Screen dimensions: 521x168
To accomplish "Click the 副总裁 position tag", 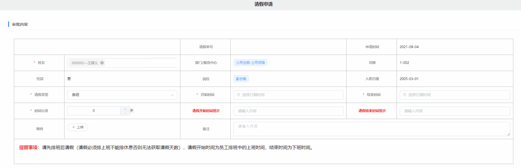I will 241,79.
